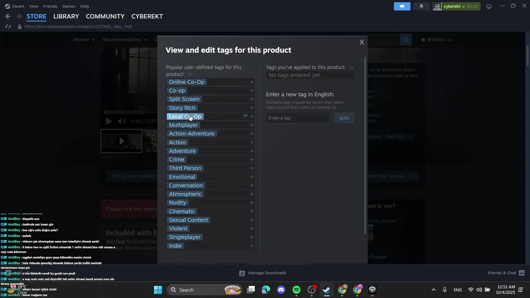Go back with the Steam back arrow
Screen dimensions: 530x298
8,16
